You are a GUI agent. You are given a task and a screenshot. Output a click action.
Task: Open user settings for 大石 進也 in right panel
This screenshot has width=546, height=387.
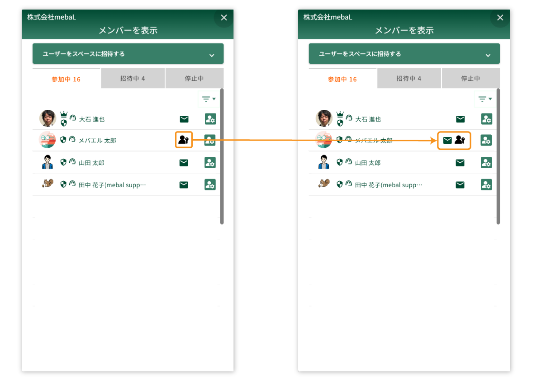pyautogui.click(x=486, y=119)
